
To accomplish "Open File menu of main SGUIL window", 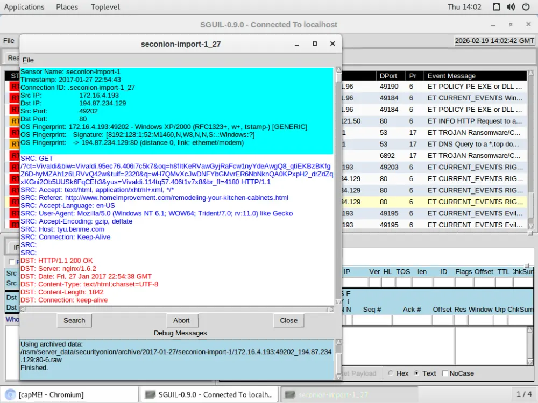I will 9,41.
